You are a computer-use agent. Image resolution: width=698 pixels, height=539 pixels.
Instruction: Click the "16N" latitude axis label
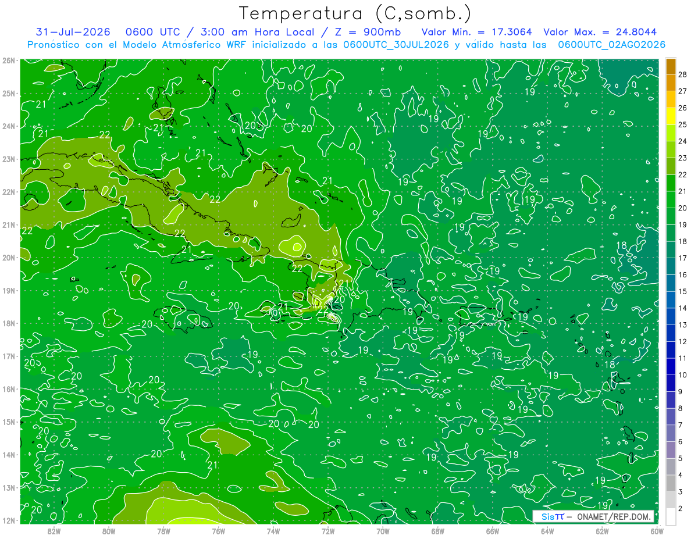click(x=8, y=389)
